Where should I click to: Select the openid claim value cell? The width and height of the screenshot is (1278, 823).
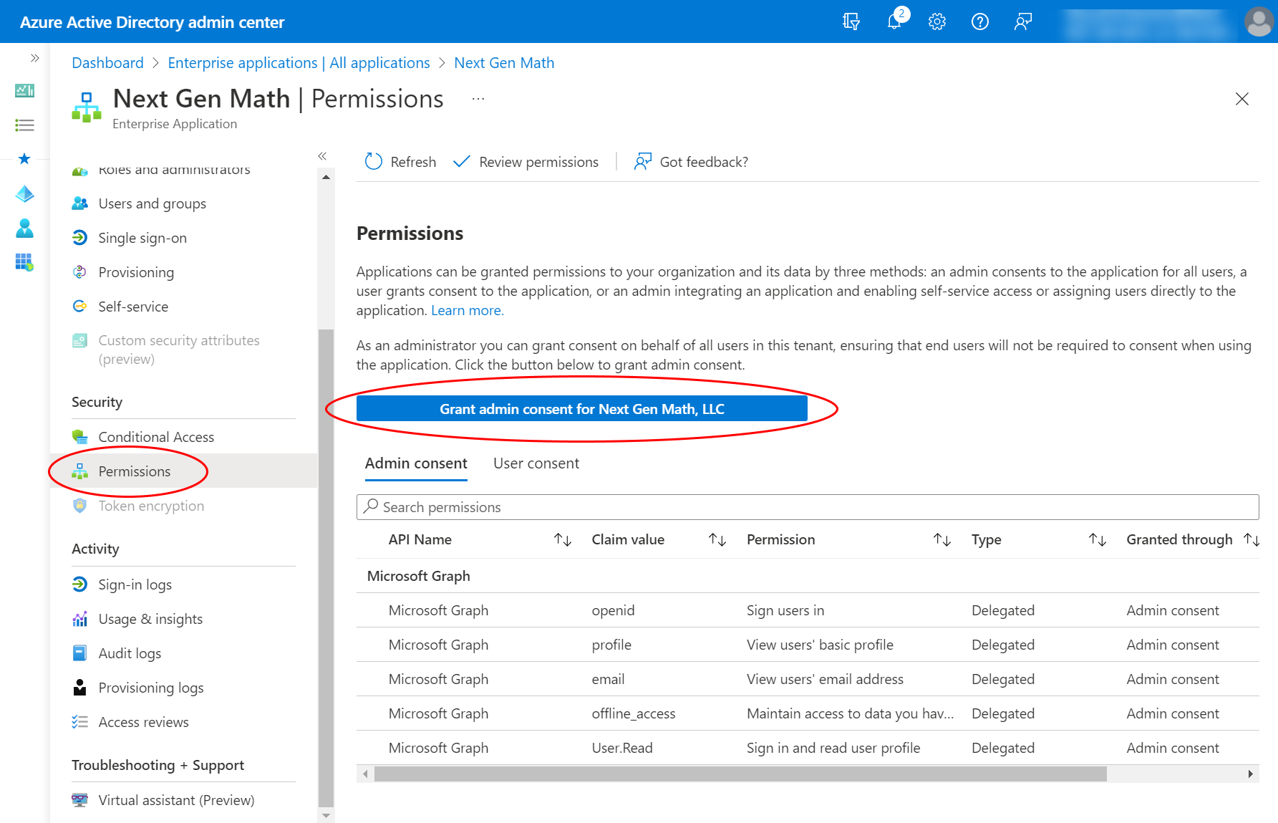613,610
